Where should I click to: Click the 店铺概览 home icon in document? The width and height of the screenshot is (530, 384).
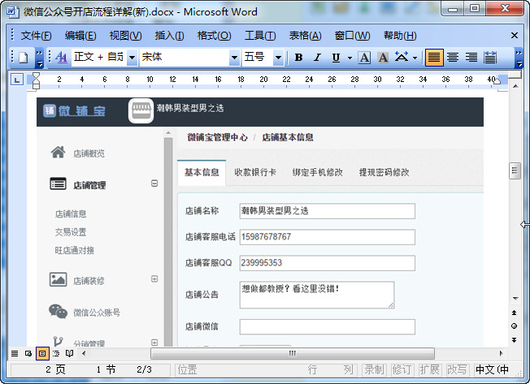point(58,152)
